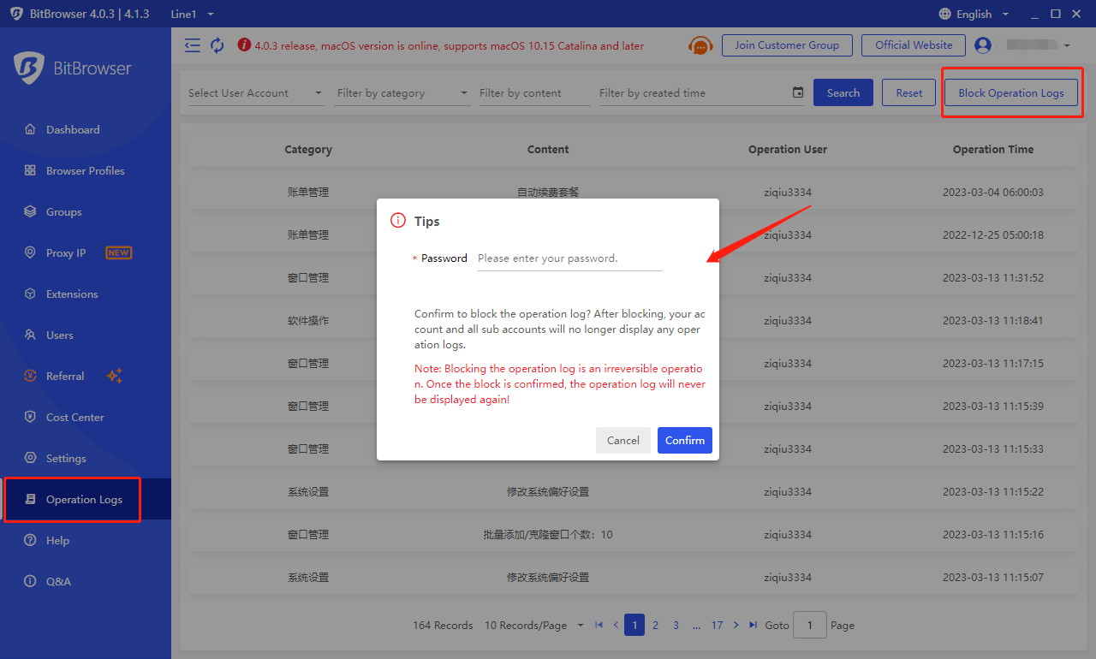Go to page 2 of records
The height and width of the screenshot is (659, 1096).
click(x=655, y=626)
